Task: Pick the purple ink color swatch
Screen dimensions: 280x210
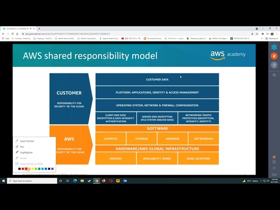Action: click(x=52, y=169)
